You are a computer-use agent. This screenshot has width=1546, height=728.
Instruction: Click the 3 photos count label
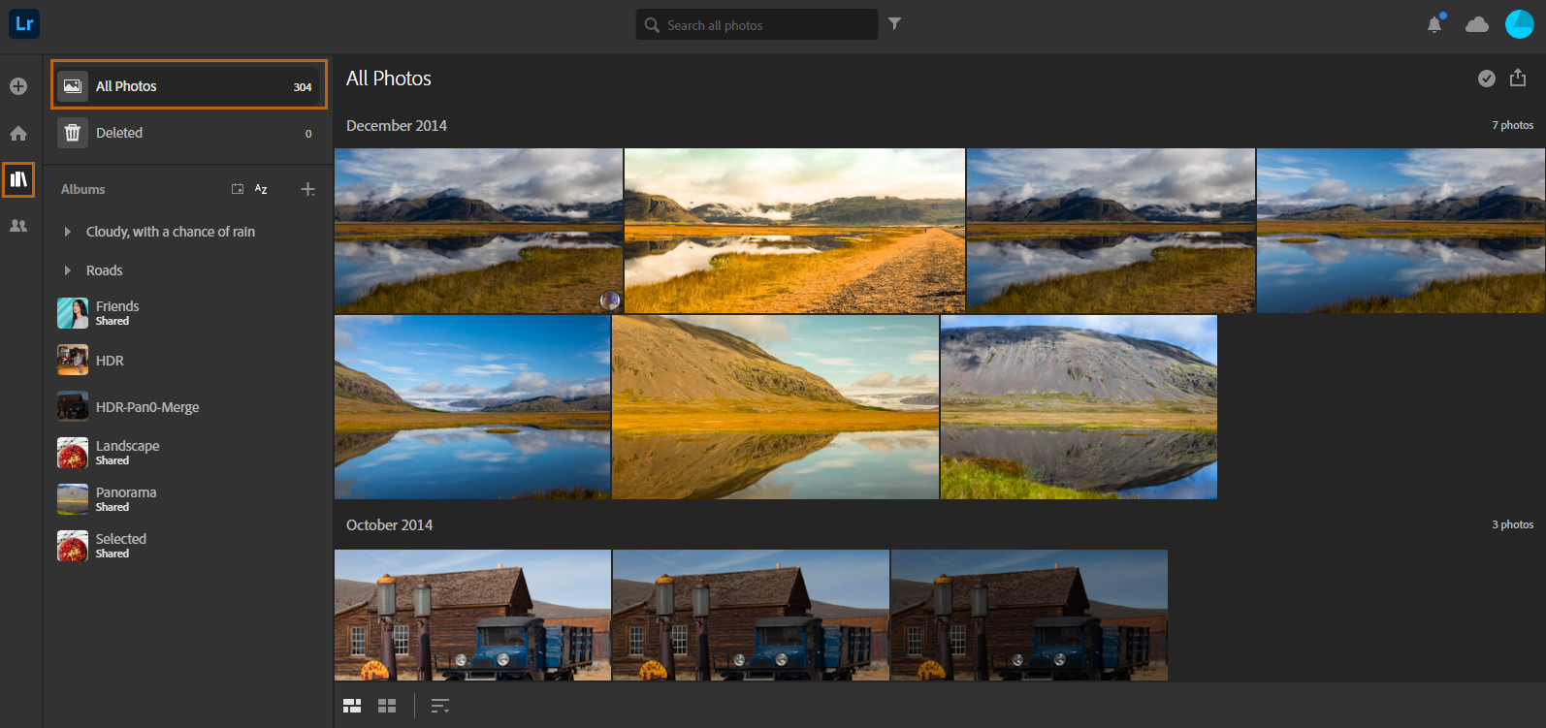[x=1513, y=524]
